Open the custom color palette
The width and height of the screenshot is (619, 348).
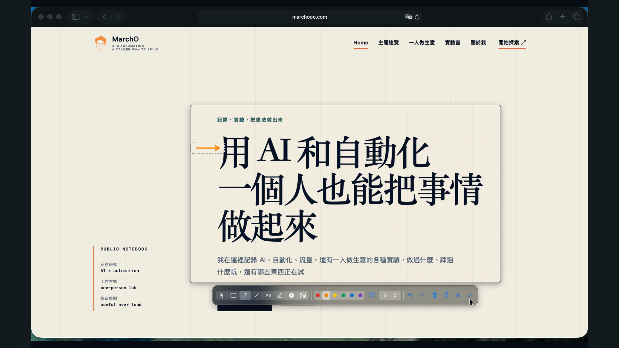click(x=372, y=295)
